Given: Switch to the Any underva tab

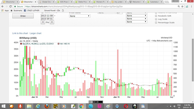Looking at the screenshot, I should (119, 2).
